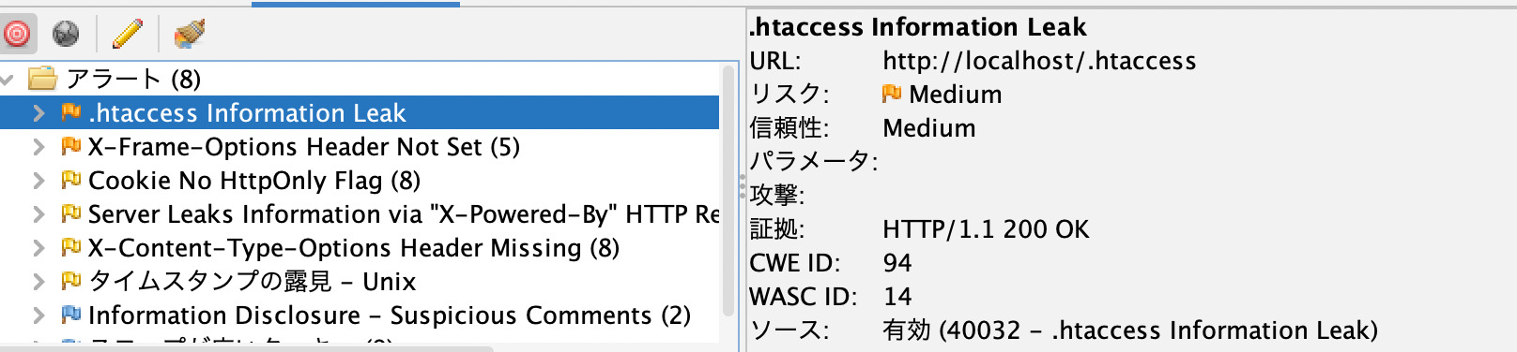Select Information Disclosure - Suspicious Comments item
This screenshot has width=1517, height=352.
click(390, 315)
